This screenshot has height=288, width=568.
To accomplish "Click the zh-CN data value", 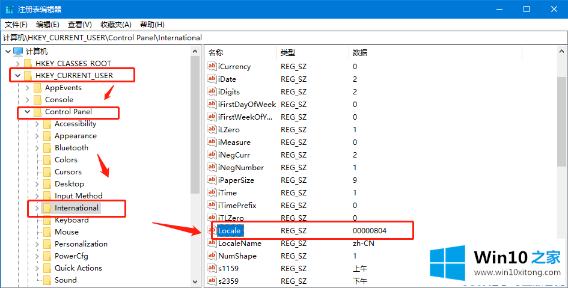I will click(x=363, y=244).
